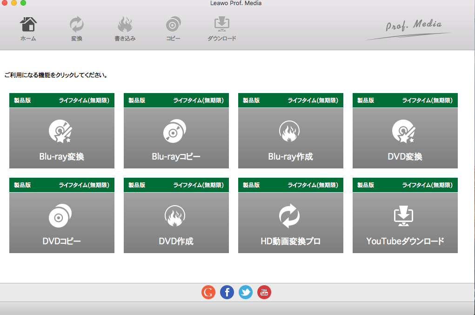475x315 pixels.
Task: Open the DVD作成 module tile
Action: coord(176,223)
